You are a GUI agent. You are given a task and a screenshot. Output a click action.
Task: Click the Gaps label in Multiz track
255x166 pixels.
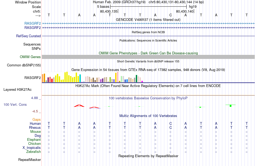37,120
